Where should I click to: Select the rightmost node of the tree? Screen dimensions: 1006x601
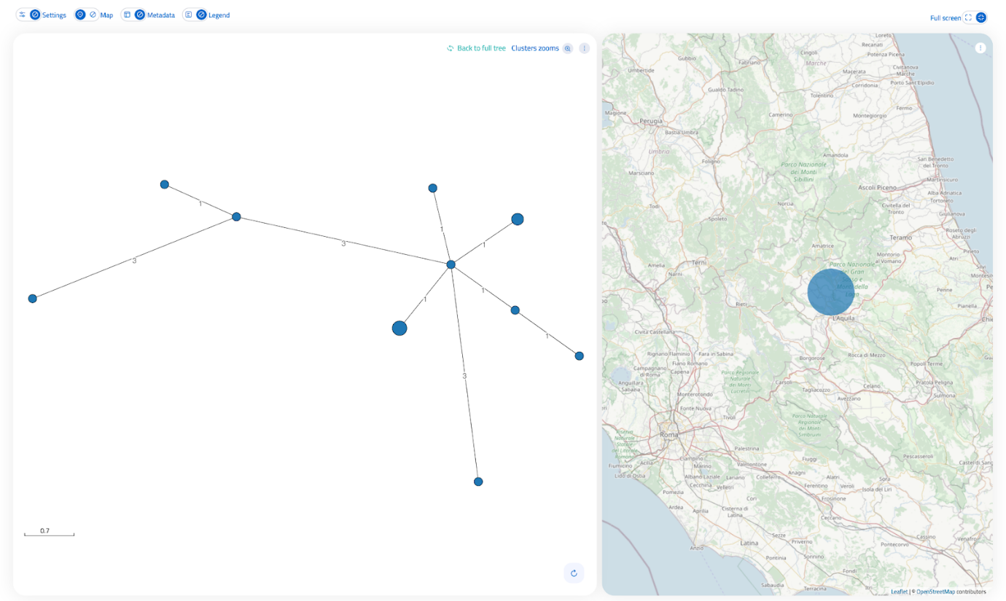coord(579,356)
